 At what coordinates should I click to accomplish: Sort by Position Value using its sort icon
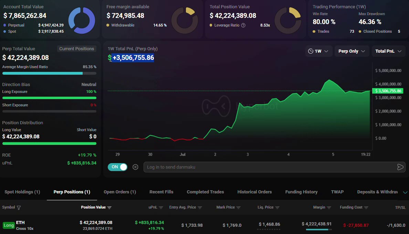click(x=109, y=208)
